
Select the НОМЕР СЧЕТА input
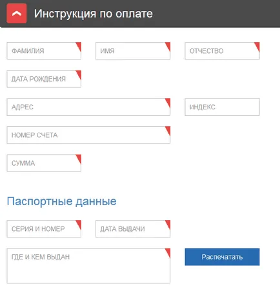tap(88, 135)
